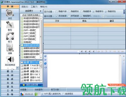
Task: Select lesson 第4课 部屋に机
Action: tap(30, 71)
